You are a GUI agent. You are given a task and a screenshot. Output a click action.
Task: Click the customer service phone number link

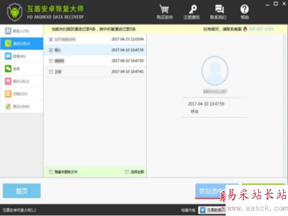pyautogui.click(x=261, y=29)
